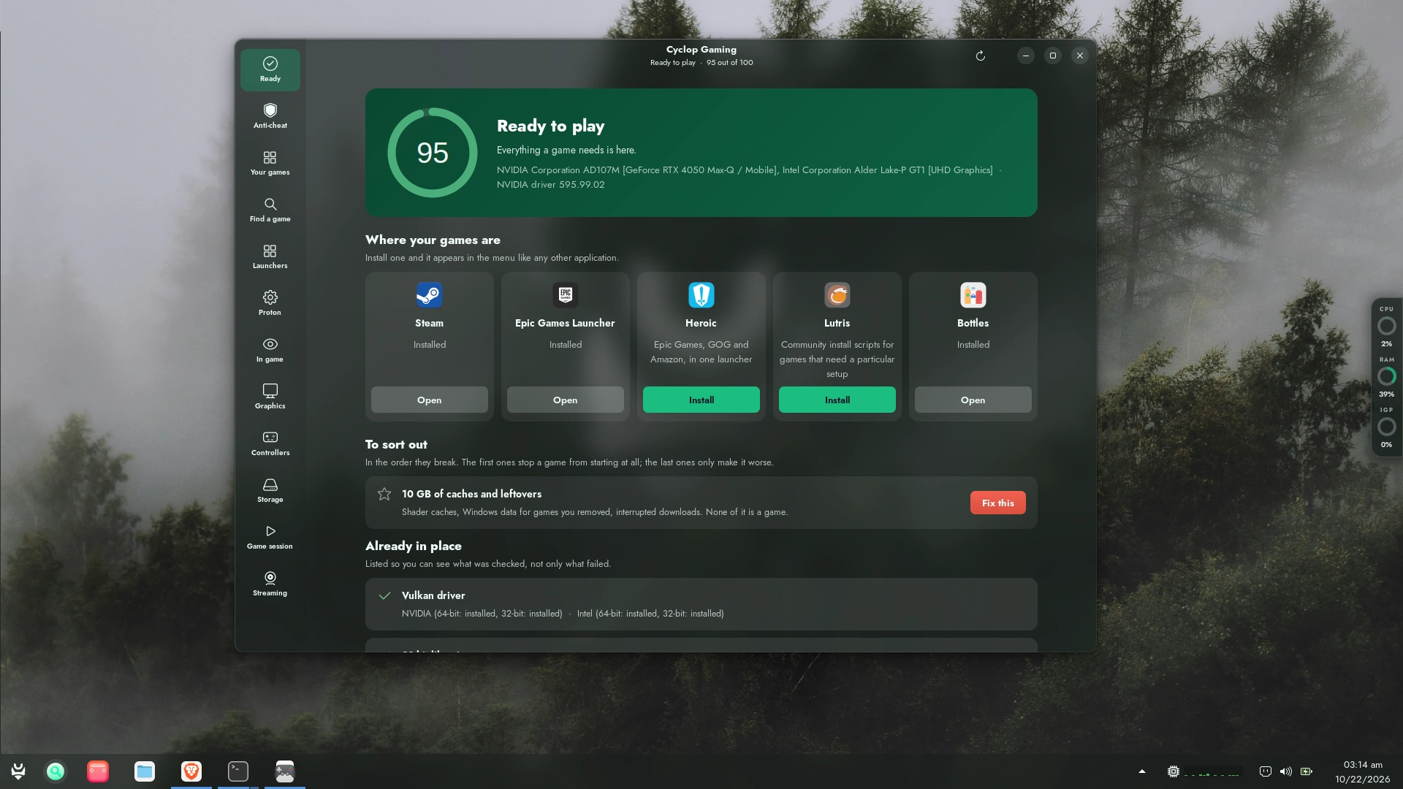Viewport: 1403px width, 789px height.
Task: Open the In game eye section
Action: coord(270,350)
